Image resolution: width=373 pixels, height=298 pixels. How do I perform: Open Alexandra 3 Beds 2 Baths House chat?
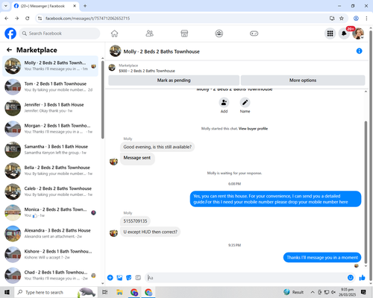click(50, 233)
